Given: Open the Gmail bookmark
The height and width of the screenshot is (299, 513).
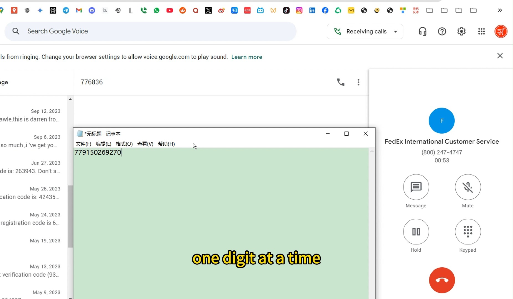Looking at the screenshot, I should tap(79, 11).
